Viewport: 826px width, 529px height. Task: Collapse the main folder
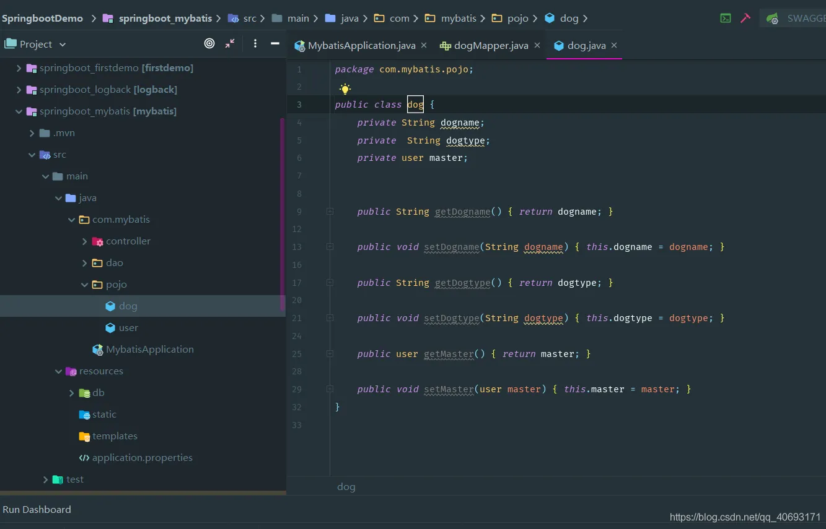[x=46, y=176]
